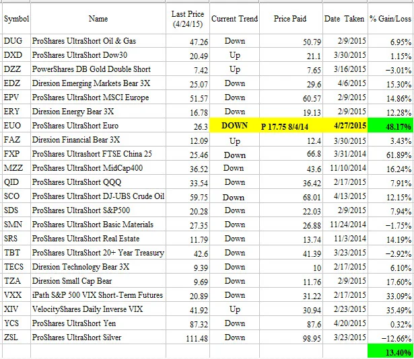
Task: Click the 15.30% gain cell
Action: pyautogui.click(x=390, y=84)
